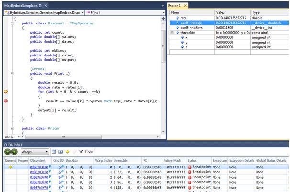Collapse the Discount class code region
This screenshot has height=192, width=290.
tap(12, 23)
